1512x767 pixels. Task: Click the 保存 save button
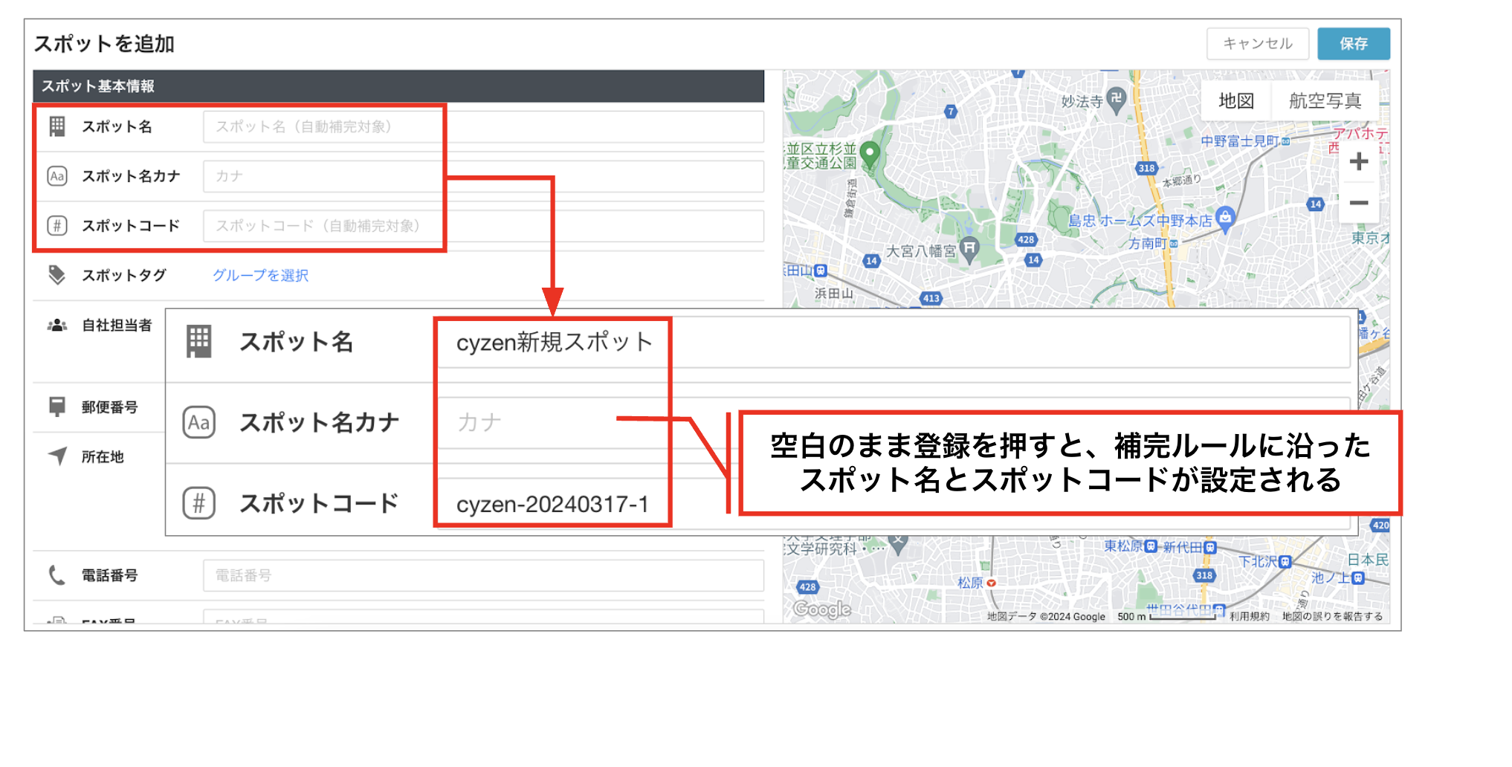[x=1353, y=44]
